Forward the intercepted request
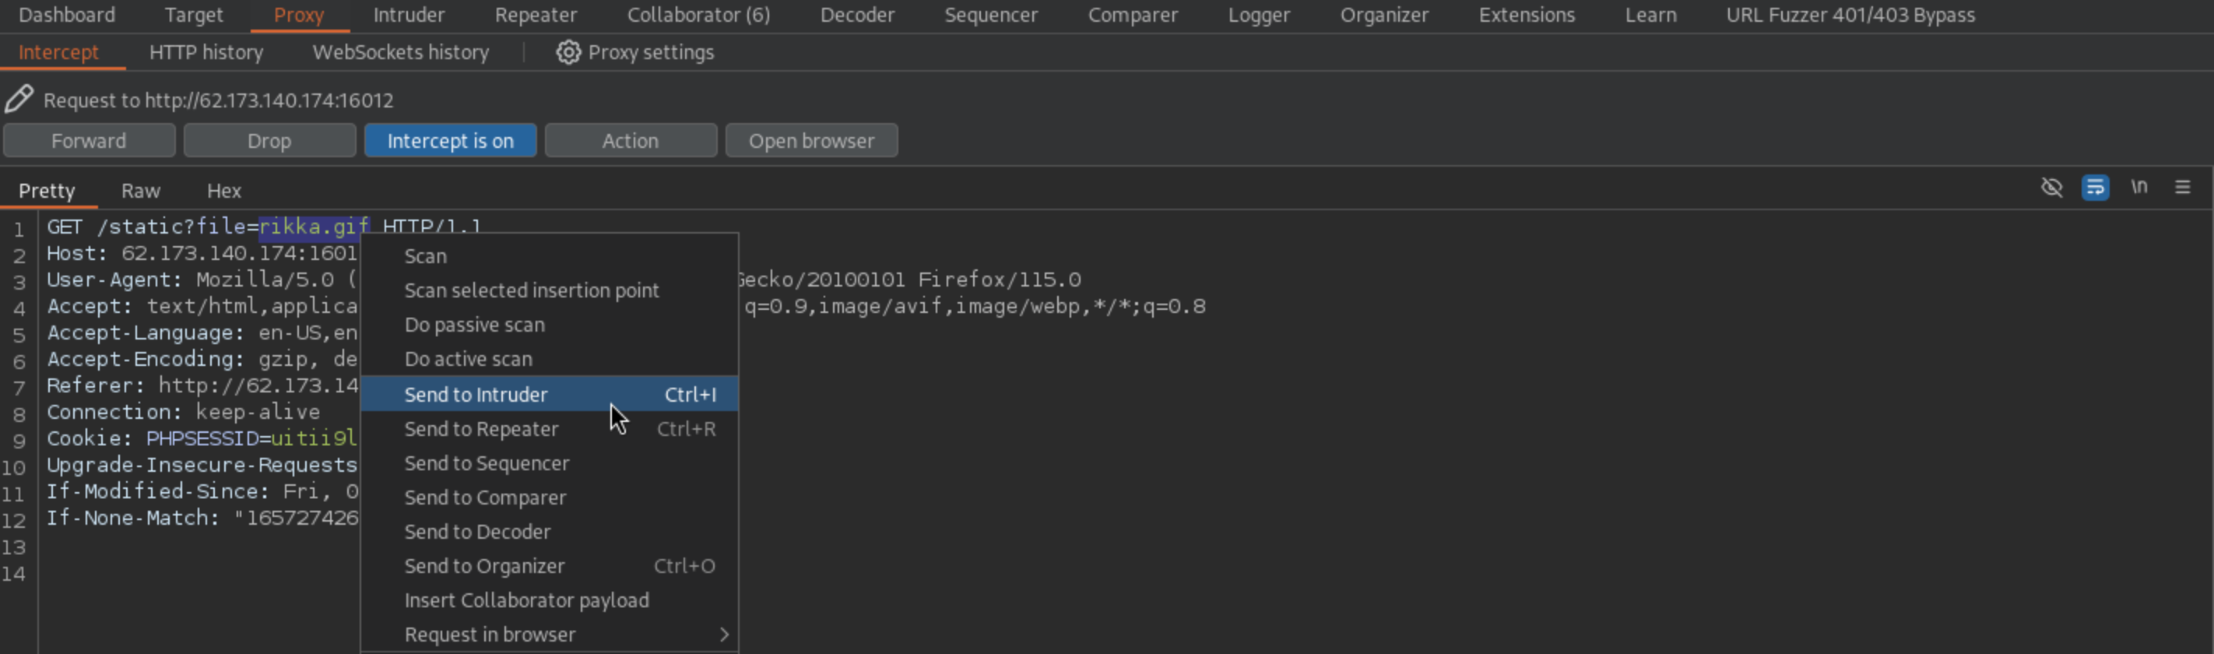The width and height of the screenshot is (2214, 654). tap(89, 141)
